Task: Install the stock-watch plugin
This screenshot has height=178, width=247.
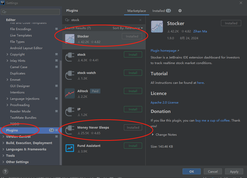Action: coord(133,73)
